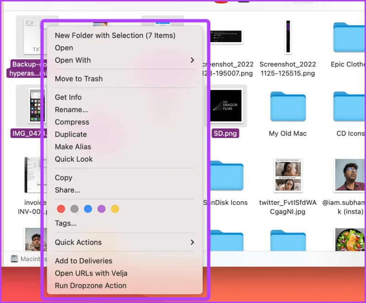Apply the blue tag color
Screen dimensions: 366x303
coord(88,209)
